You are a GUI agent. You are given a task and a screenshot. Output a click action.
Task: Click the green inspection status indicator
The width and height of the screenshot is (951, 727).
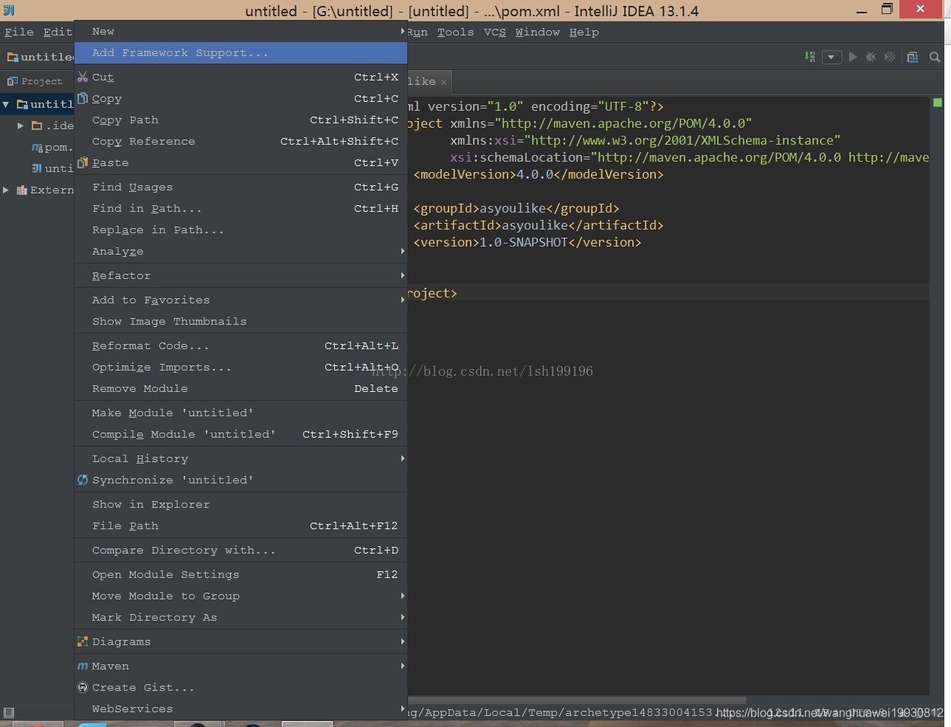(x=938, y=103)
